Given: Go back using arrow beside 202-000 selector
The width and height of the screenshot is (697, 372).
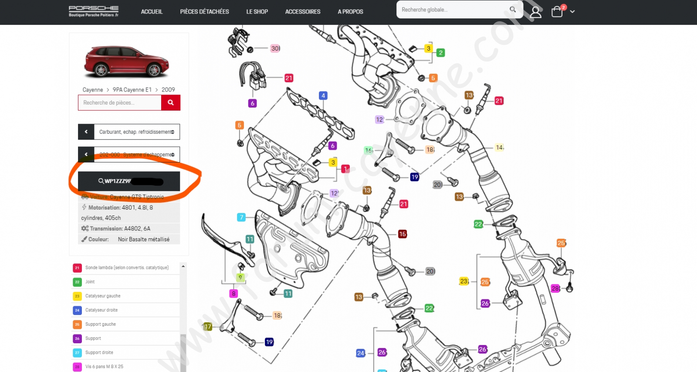Looking at the screenshot, I should pos(86,154).
